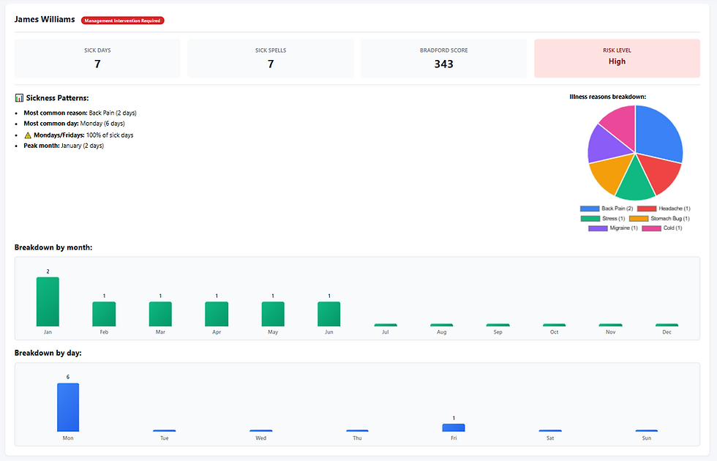Click the Monday bar in day breakdown
The height and width of the screenshot is (461, 717).
click(x=67, y=408)
